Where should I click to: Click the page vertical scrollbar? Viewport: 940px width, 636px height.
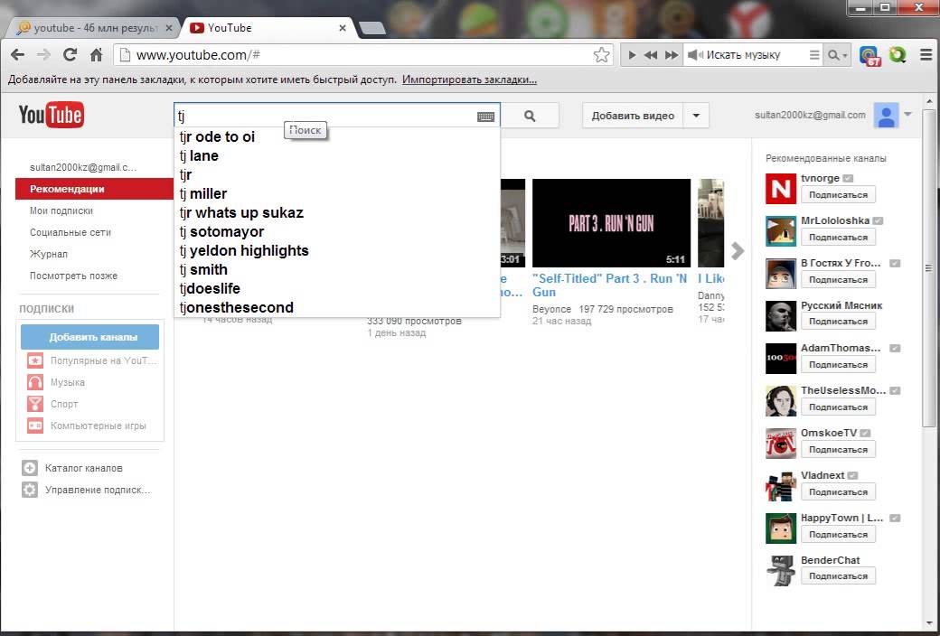[928, 268]
